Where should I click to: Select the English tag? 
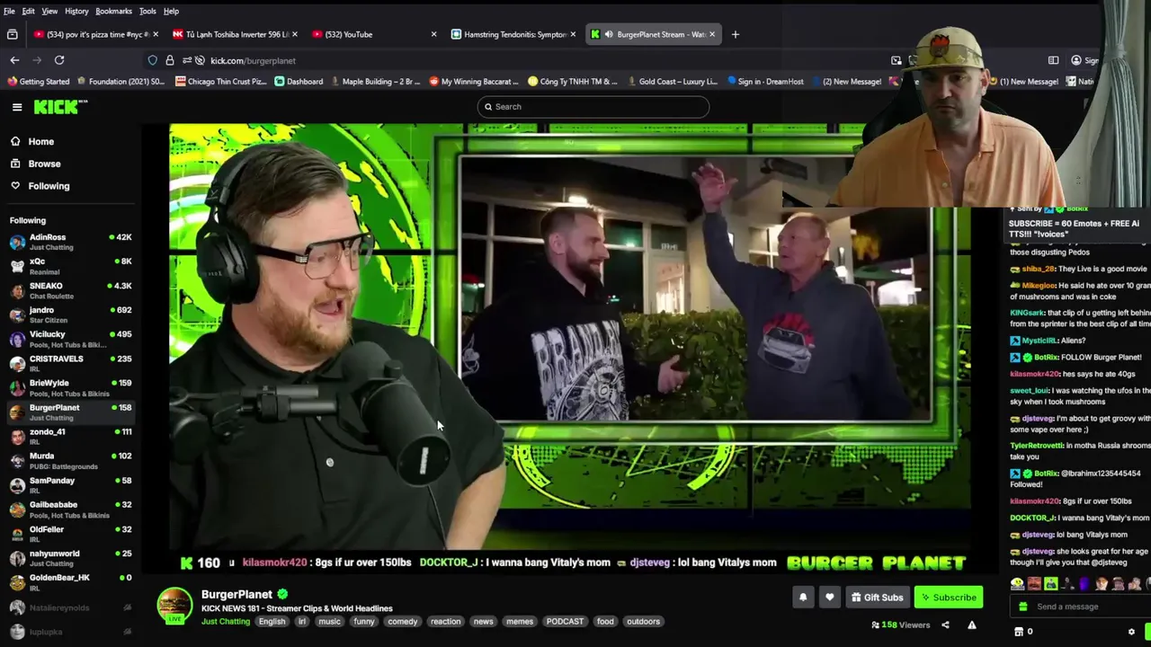pyautogui.click(x=272, y=622)
